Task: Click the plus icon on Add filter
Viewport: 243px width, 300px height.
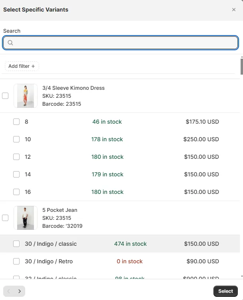Action: (x=33, y=66)
